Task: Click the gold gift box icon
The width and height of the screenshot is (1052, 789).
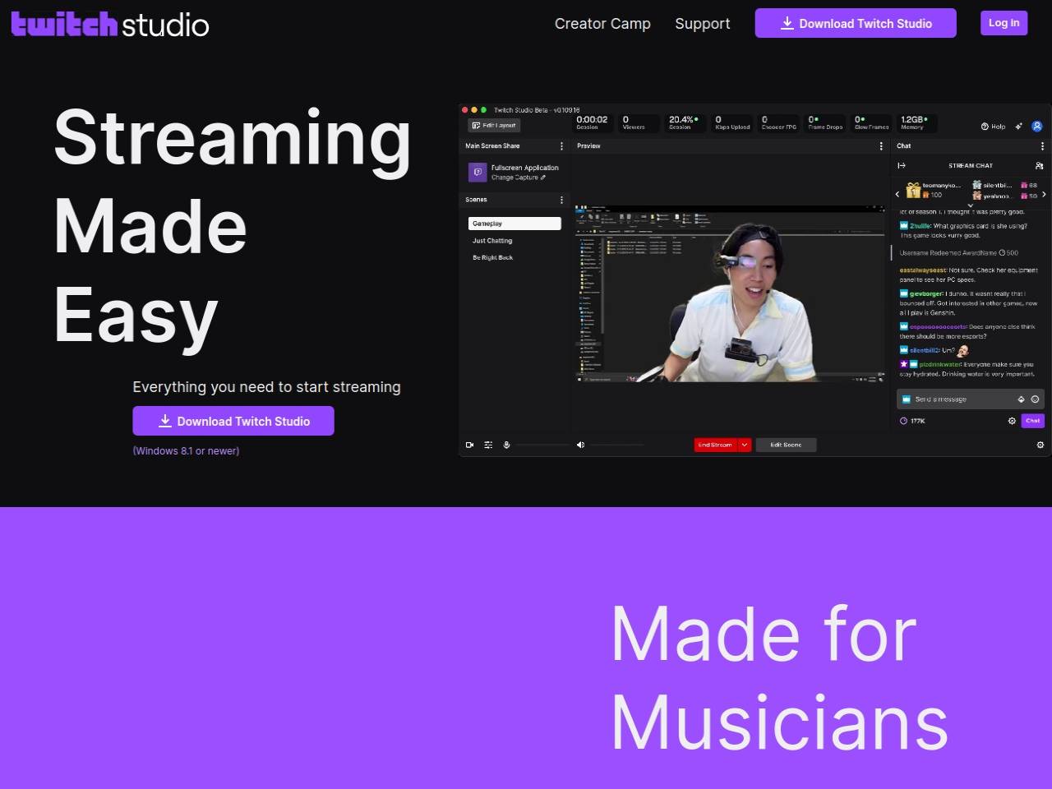Action: (x=913, y=191)
